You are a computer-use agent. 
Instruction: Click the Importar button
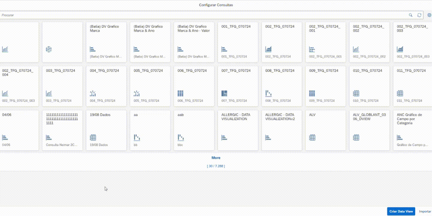tap(425, 211)
